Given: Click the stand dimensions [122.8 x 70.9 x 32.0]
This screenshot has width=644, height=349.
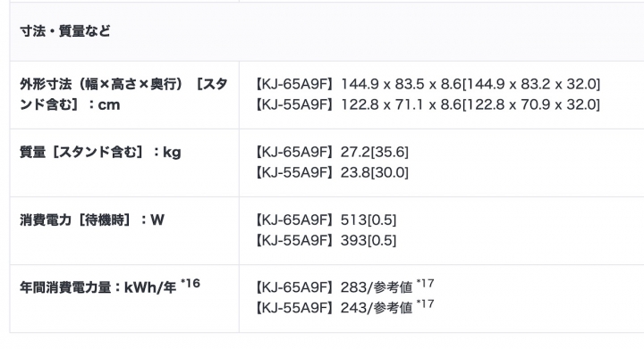Looking at the screenshot, I should click(531, 104).
